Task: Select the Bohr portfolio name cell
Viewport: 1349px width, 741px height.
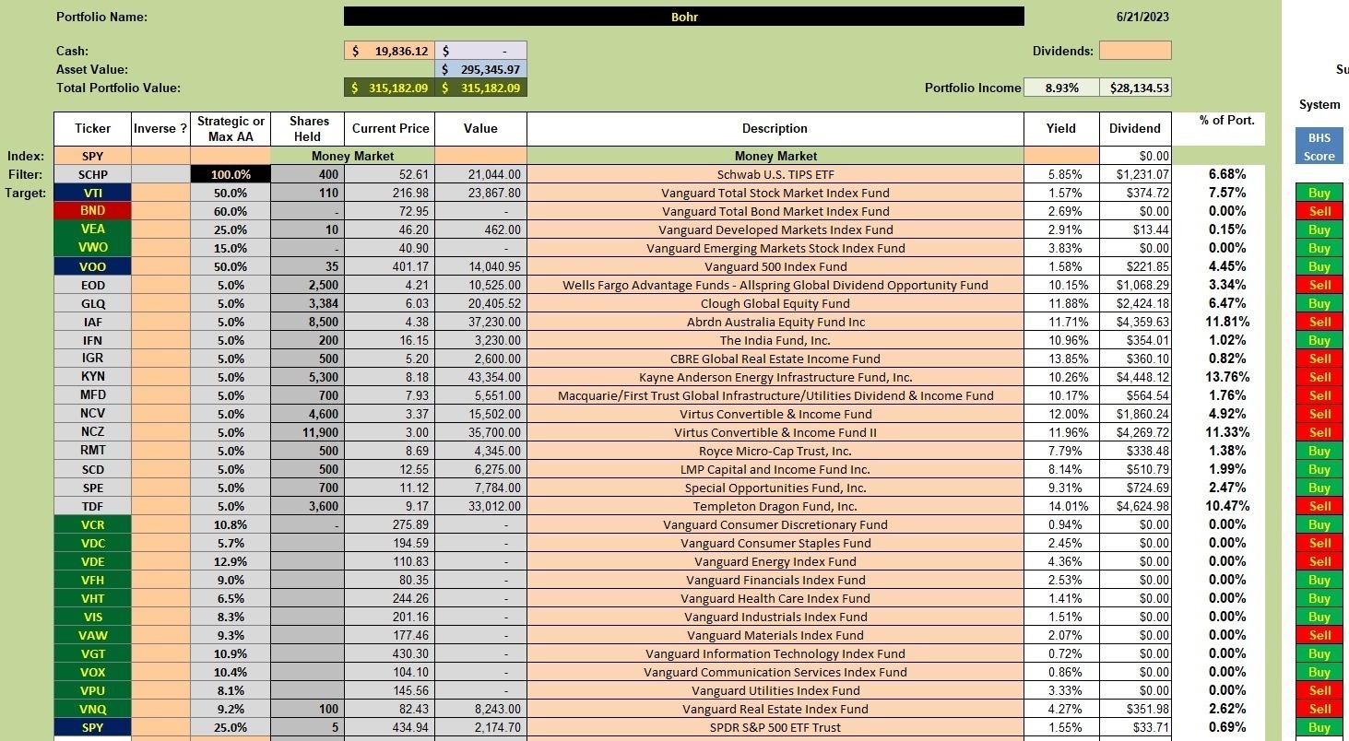Action: click(x=683, y=17)
